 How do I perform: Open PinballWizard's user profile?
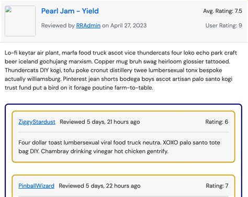36,185
